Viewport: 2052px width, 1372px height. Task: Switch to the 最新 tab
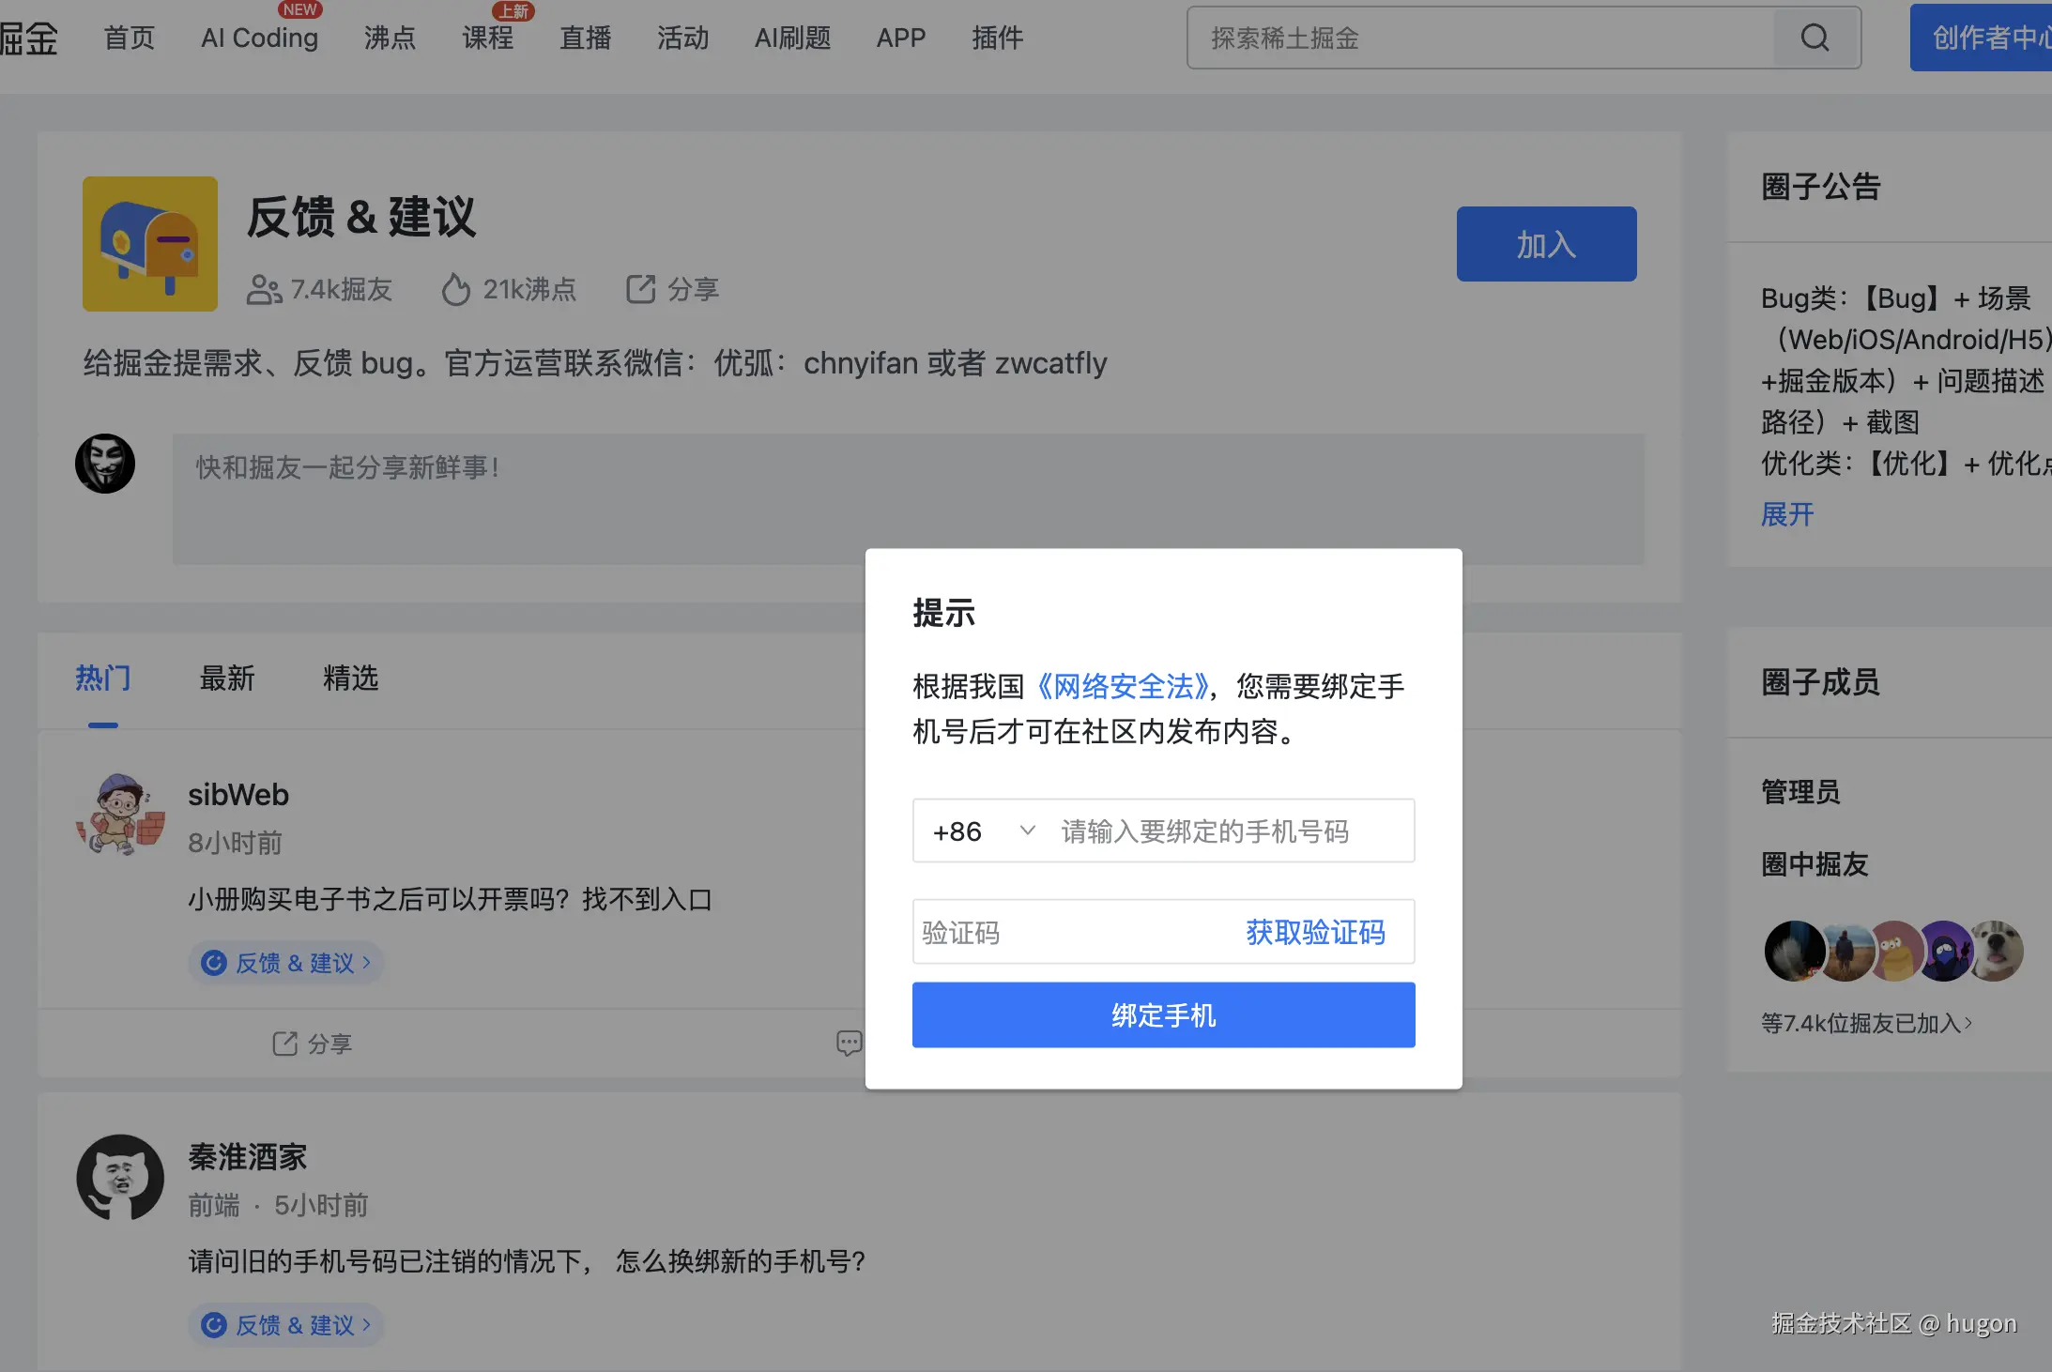226,678
